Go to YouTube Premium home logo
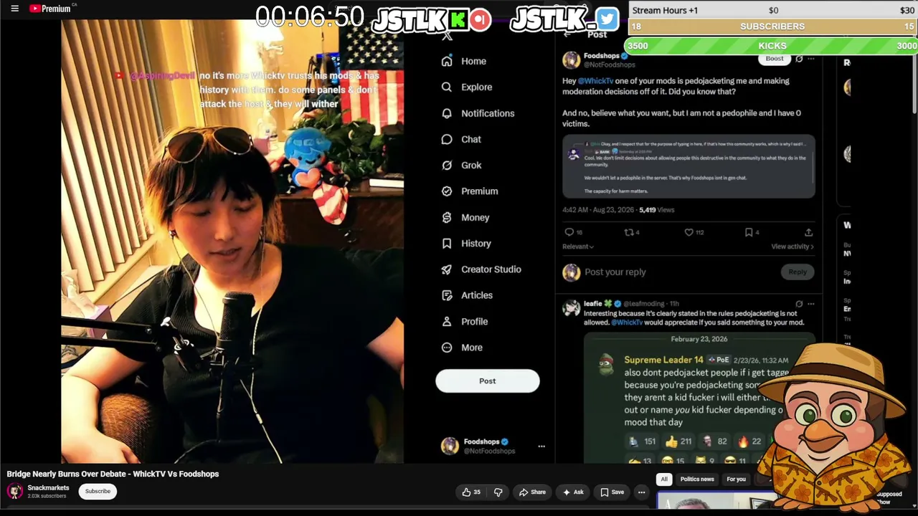This screenshot has height=516, width=918. tap(52, 9)
